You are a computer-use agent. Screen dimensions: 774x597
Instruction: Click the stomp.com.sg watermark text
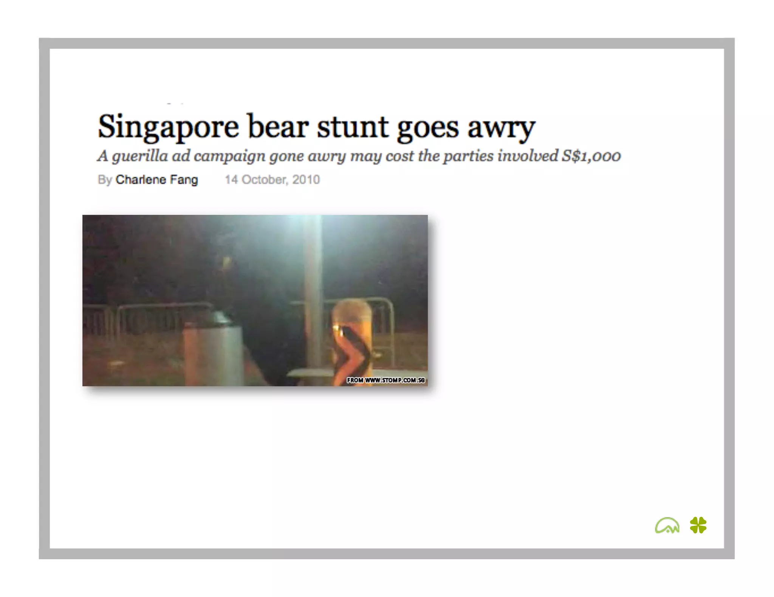[x=385, y=380]
